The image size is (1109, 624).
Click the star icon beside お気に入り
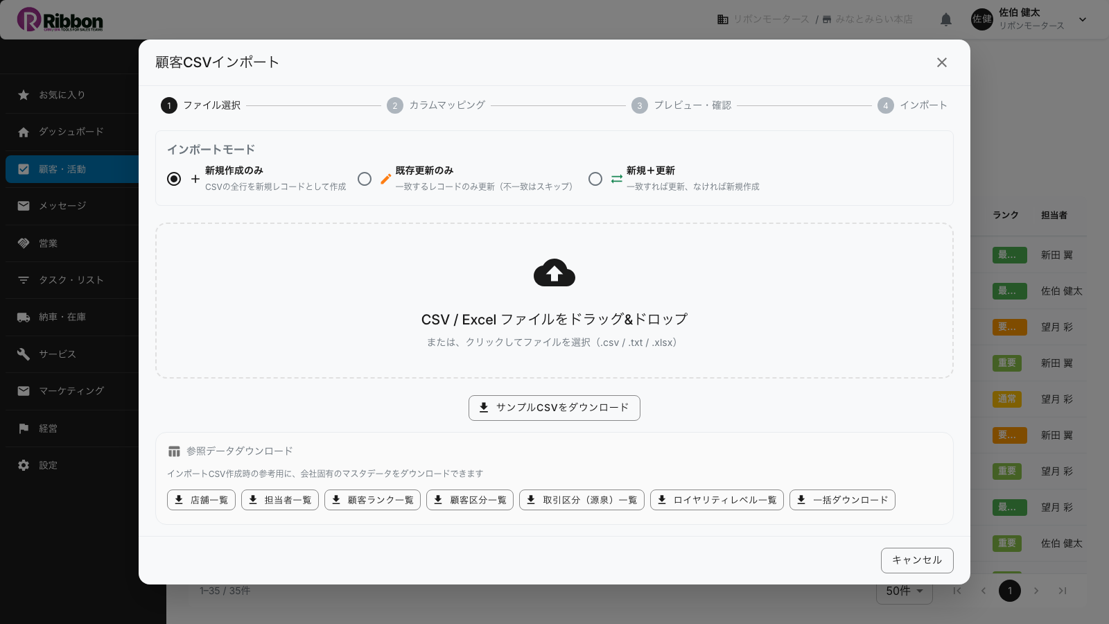point(24,95)
